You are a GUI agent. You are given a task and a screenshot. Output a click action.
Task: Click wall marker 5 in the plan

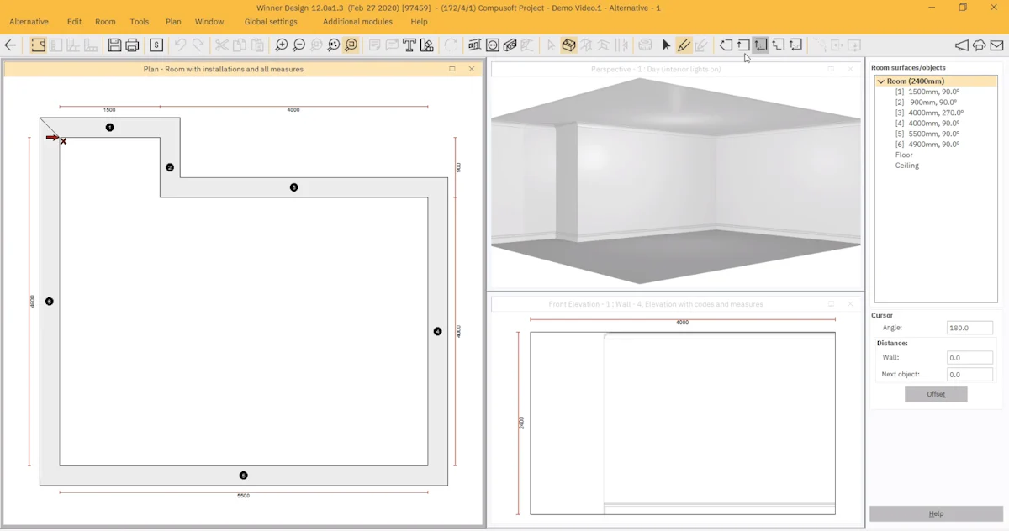(x=244, y=476)
